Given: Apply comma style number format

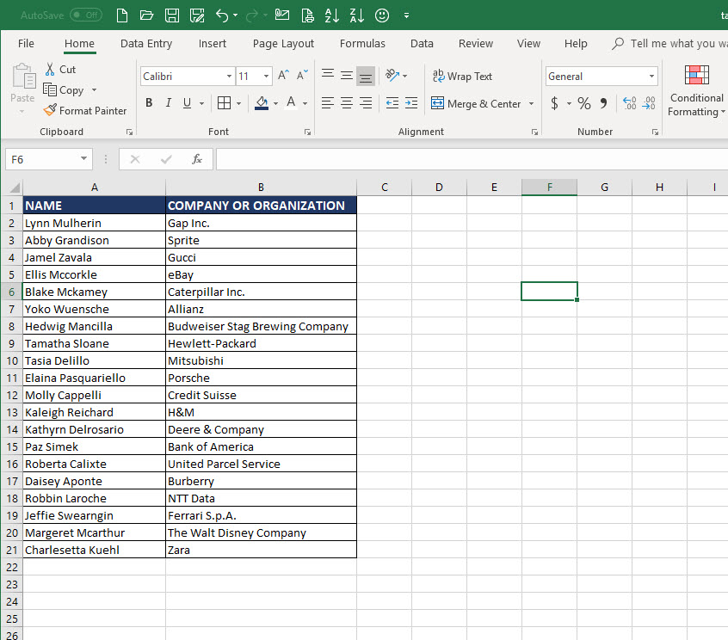Looking at the screenshot, I should pos(603,103).
